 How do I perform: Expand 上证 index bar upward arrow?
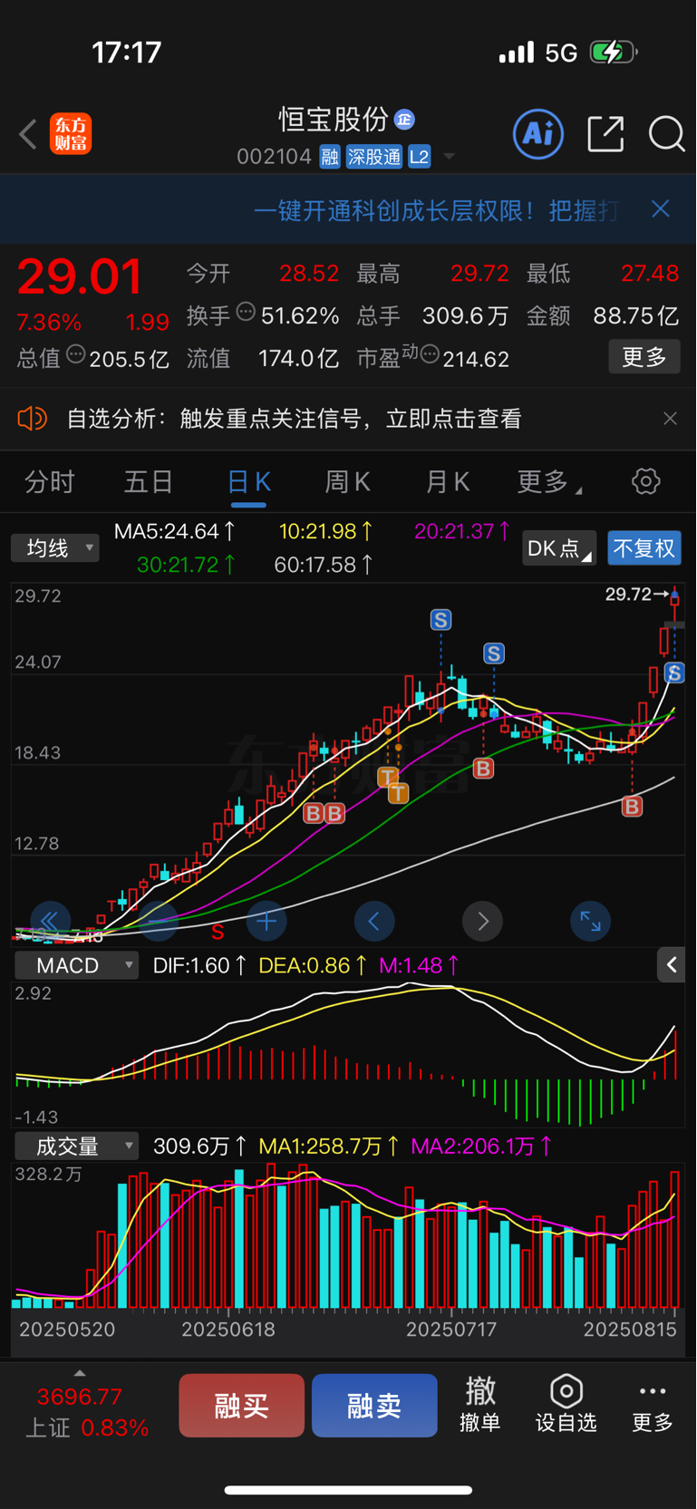[x=80, y=1373]
